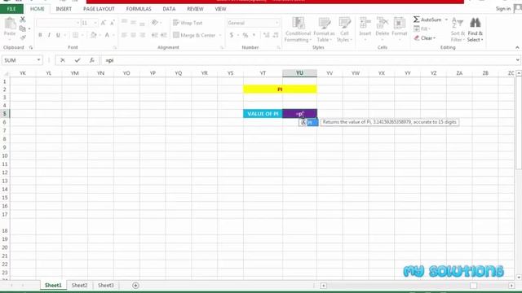Go to the DATA tab
This screenshot has height=293, width=522.
tap(169, 9)
